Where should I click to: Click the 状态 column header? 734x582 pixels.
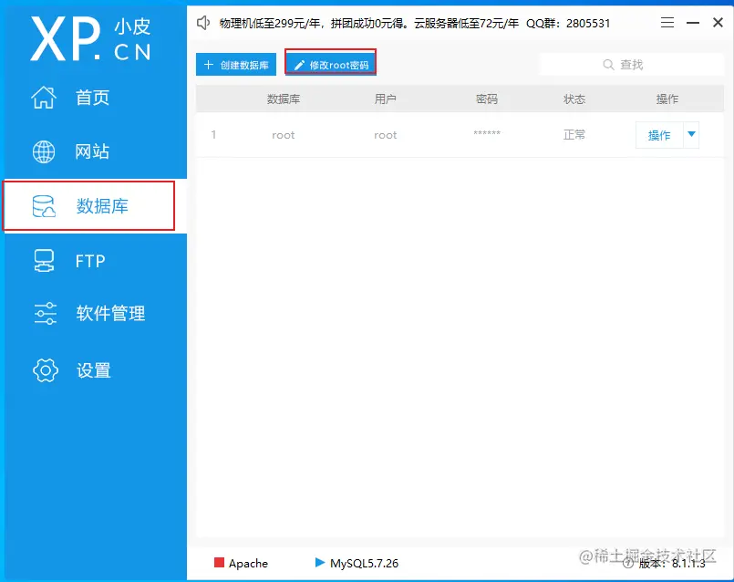click(x=574, y=99)
